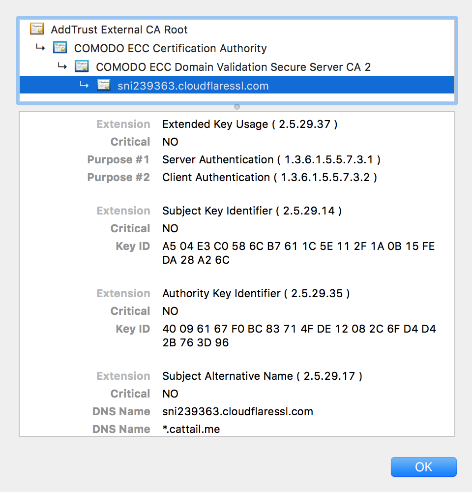Click the COMODO ECC Certification Authority certificate icon

60,48
